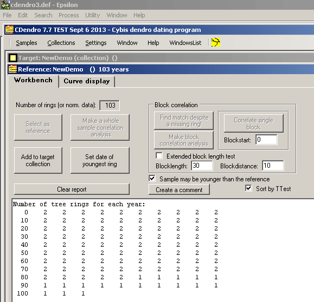Click Make block correlation analysis button
The height and width of the screenshot is (302, 314).
pyautogui.click(x=184, y=140)
